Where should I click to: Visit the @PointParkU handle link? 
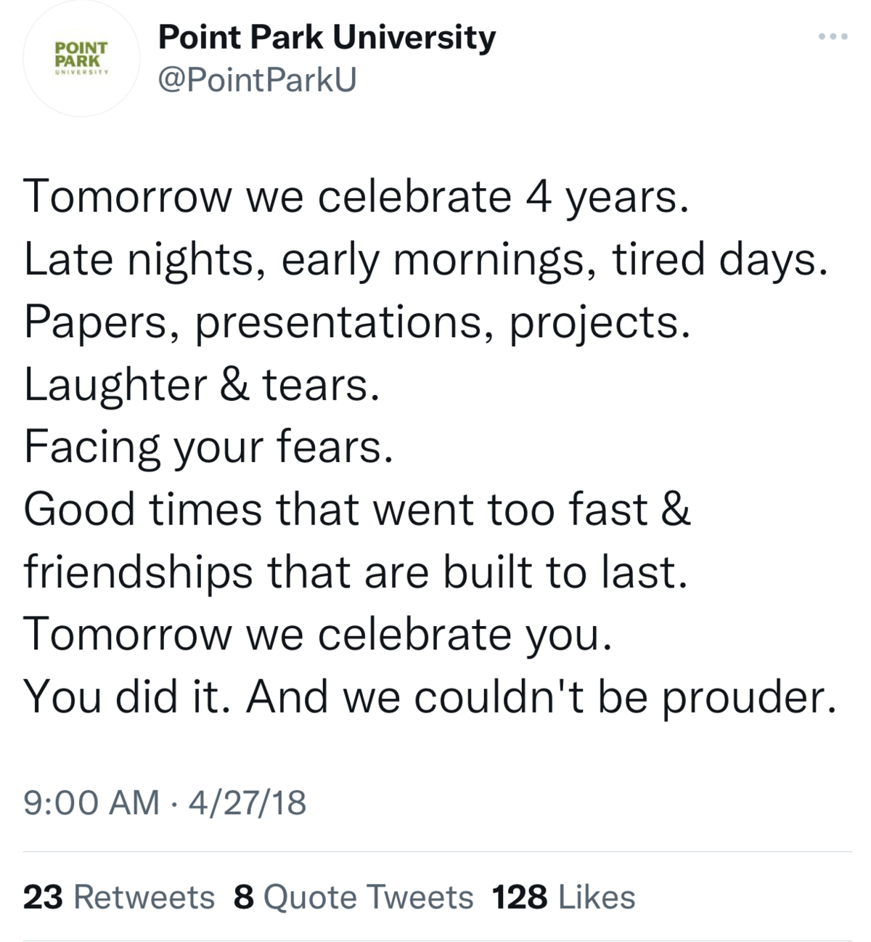(258, 81)
